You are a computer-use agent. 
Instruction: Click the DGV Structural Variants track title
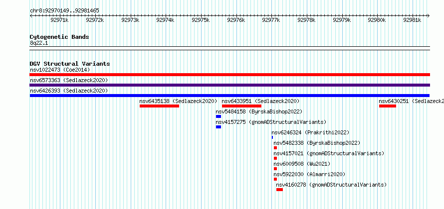pos(70,64)
